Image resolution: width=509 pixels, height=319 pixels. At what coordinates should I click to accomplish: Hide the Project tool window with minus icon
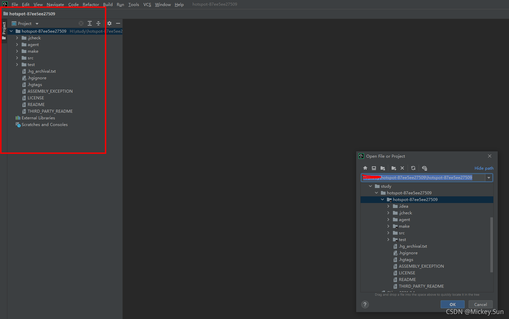[x=118, y=23]
